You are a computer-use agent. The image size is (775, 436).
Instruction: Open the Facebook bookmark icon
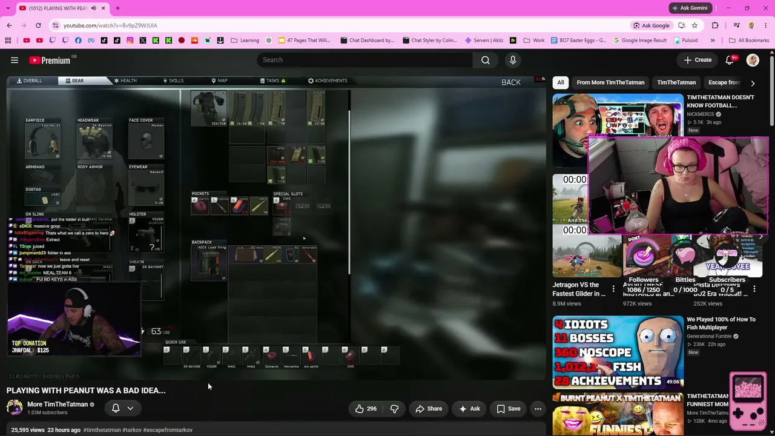pos(78,41)
